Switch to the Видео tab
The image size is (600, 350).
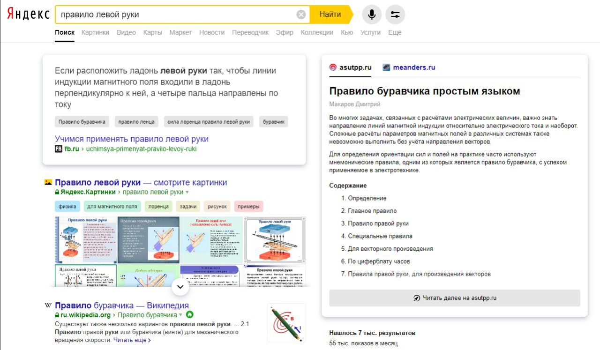click(x=126, y=32)
